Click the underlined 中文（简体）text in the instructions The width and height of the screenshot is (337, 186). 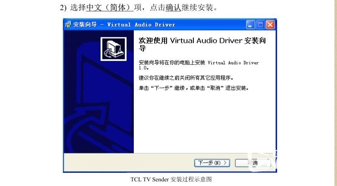[x=110, y=8]
